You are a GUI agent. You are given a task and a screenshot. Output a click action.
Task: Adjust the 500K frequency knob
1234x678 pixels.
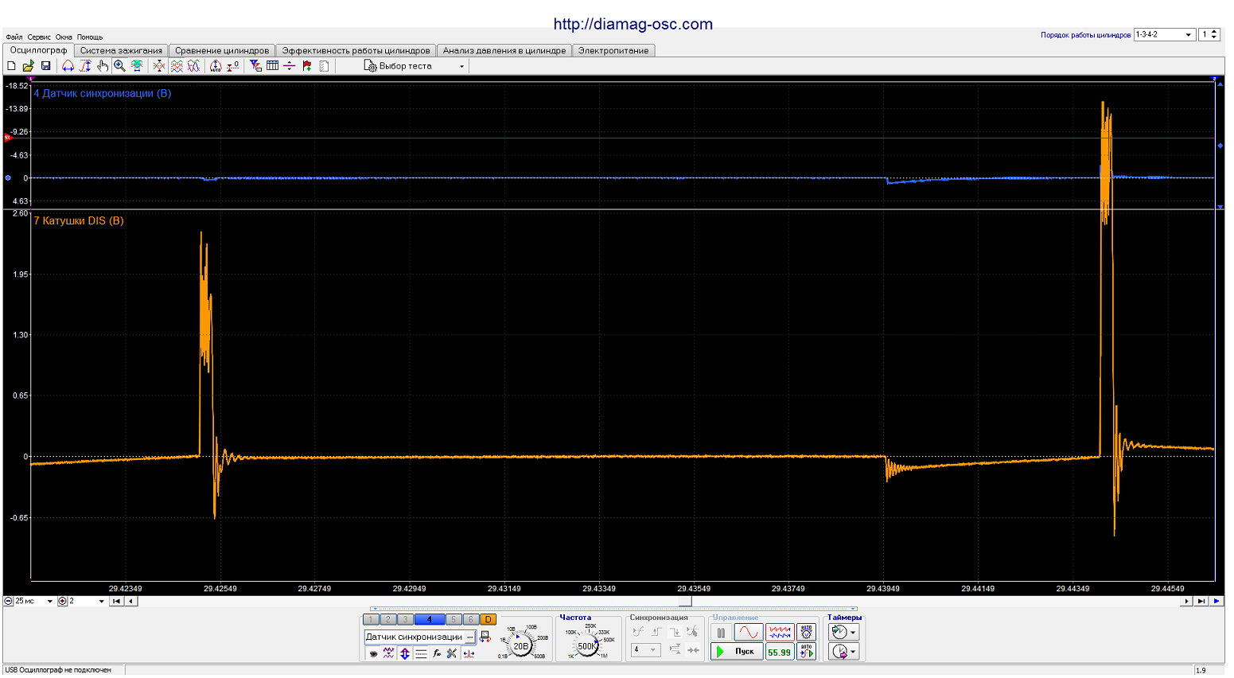point(587,645)
